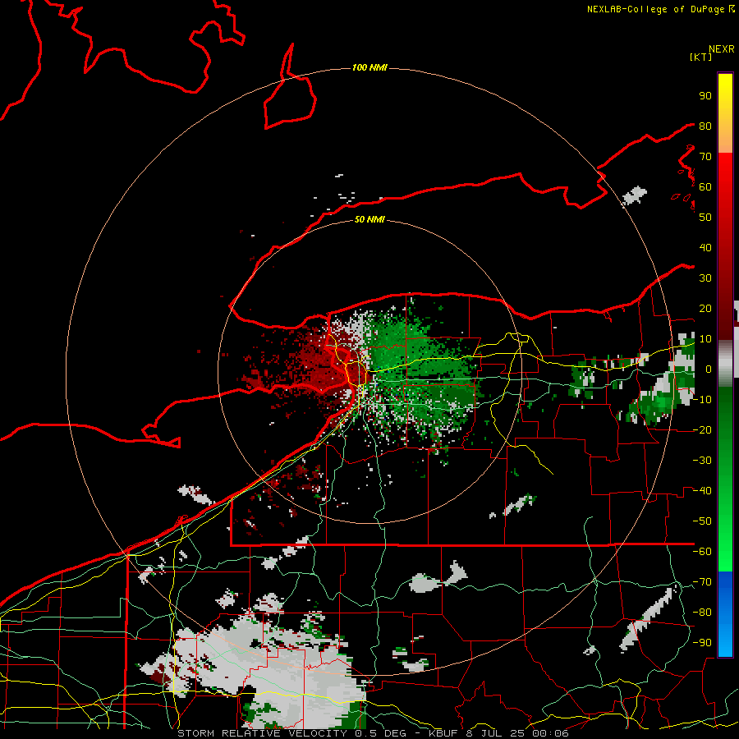Viewport: 739px width, 739px height.
Task: Click the 0 knot scale label
Action: [708, 369]
